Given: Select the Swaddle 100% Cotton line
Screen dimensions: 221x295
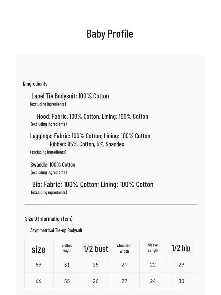Looking at the screenshot, I should point(53,165).
